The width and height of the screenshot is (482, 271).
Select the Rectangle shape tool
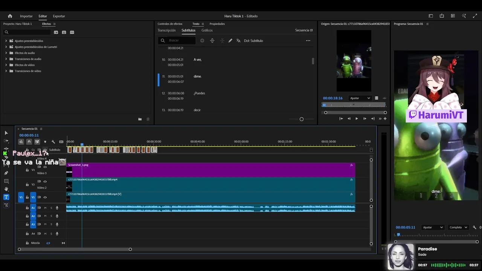point(6,181)
